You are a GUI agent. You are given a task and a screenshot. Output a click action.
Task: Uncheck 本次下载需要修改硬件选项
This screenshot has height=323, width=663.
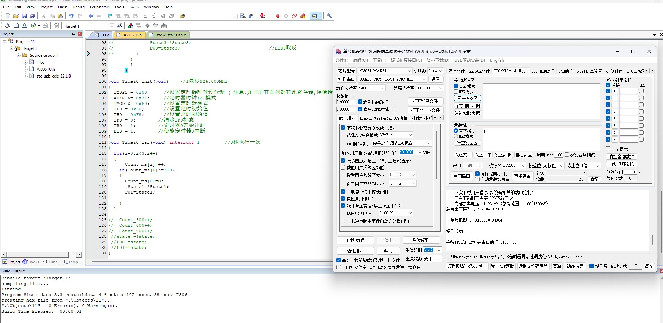pos(343,128)
